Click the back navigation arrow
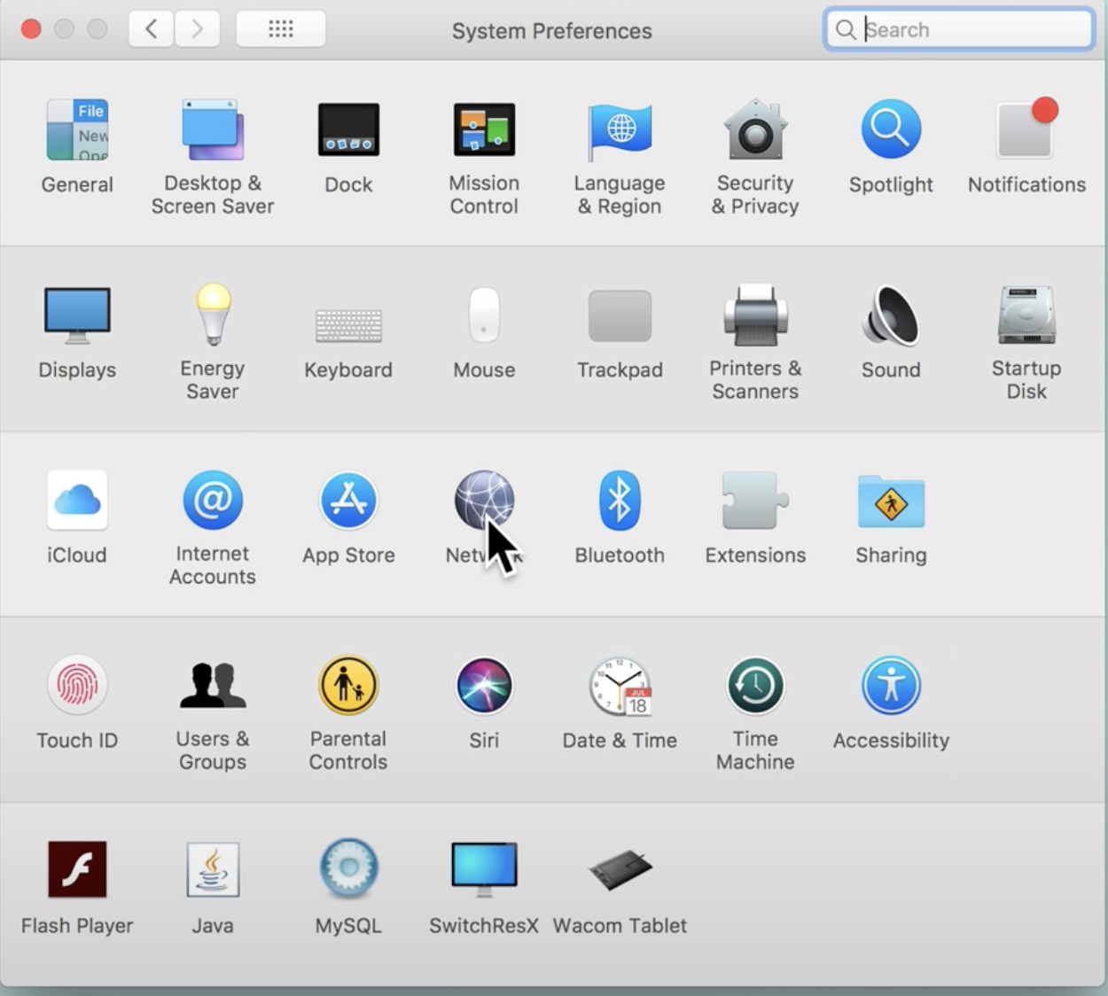 click(151, 29)
